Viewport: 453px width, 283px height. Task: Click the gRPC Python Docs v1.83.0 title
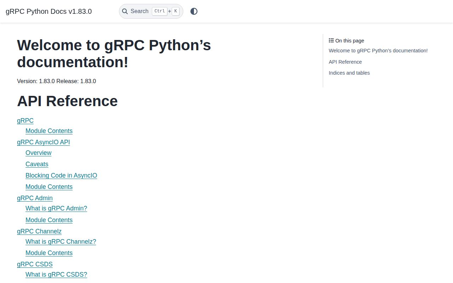(49, 11)
